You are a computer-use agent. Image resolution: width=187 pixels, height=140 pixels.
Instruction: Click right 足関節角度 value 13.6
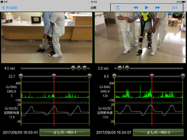click(105, 117)
